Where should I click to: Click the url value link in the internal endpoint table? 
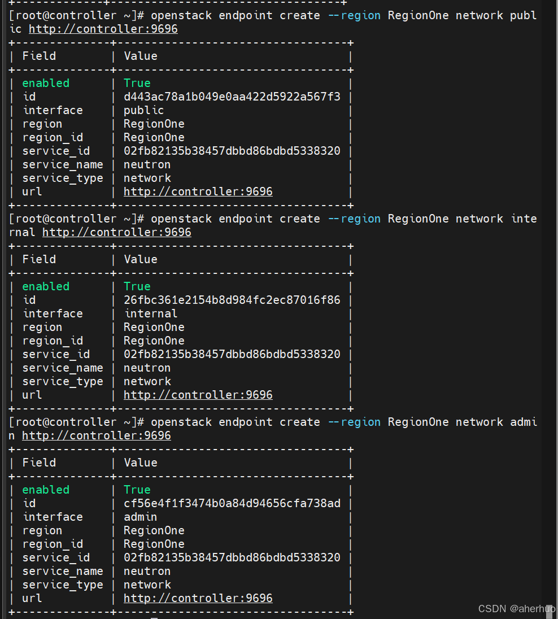point(198,395)
